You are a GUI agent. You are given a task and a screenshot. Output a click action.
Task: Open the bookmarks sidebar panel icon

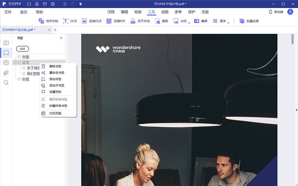point(6,53)
